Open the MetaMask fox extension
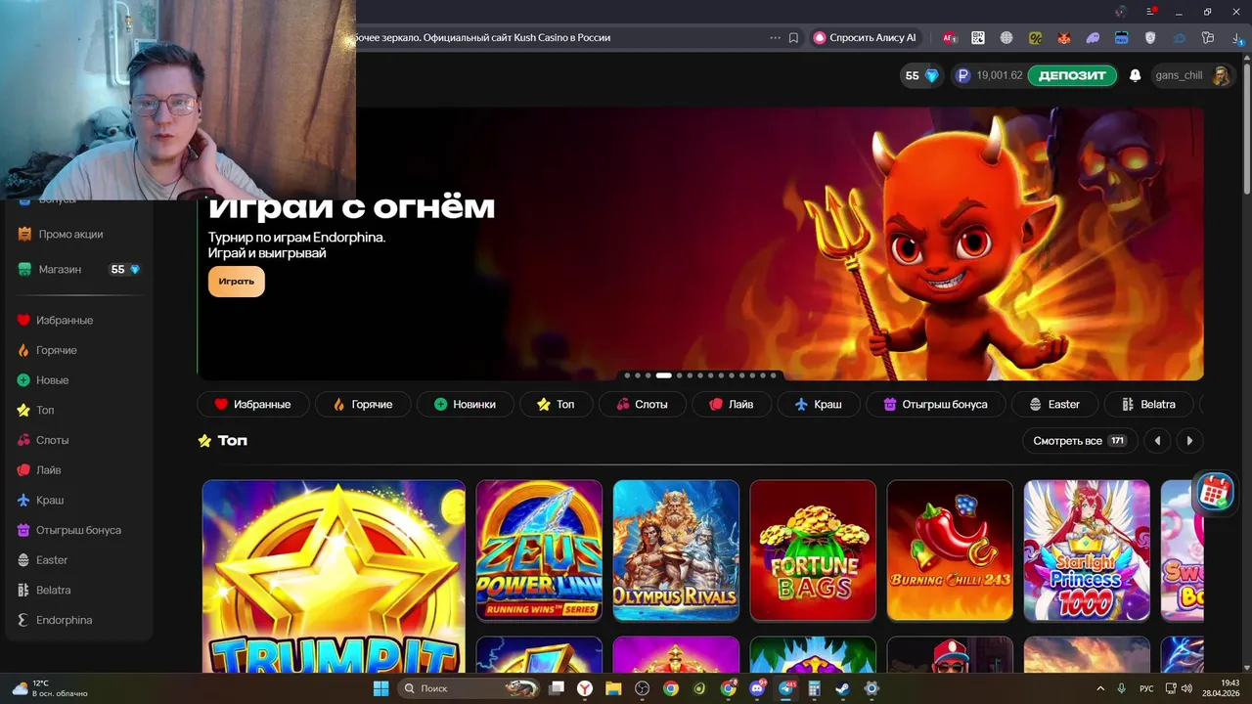 (1063, 38)
